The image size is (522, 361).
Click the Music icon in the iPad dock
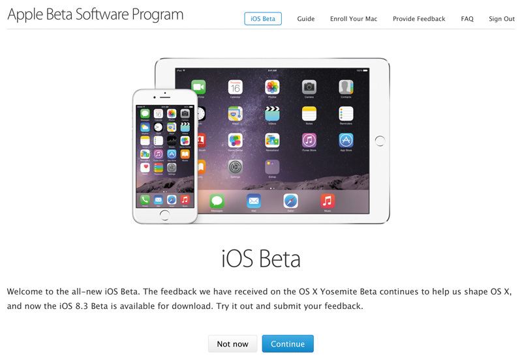tap(328, 201)
